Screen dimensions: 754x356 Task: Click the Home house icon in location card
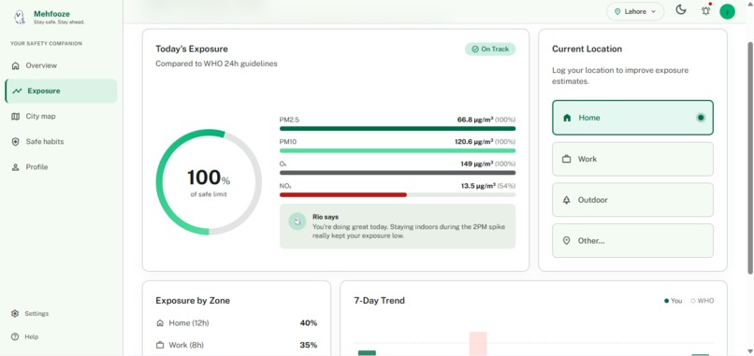click(567, 118)
